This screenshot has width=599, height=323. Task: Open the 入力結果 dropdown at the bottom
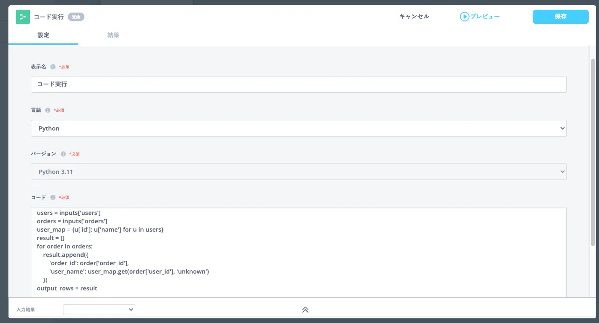point(99,309)
